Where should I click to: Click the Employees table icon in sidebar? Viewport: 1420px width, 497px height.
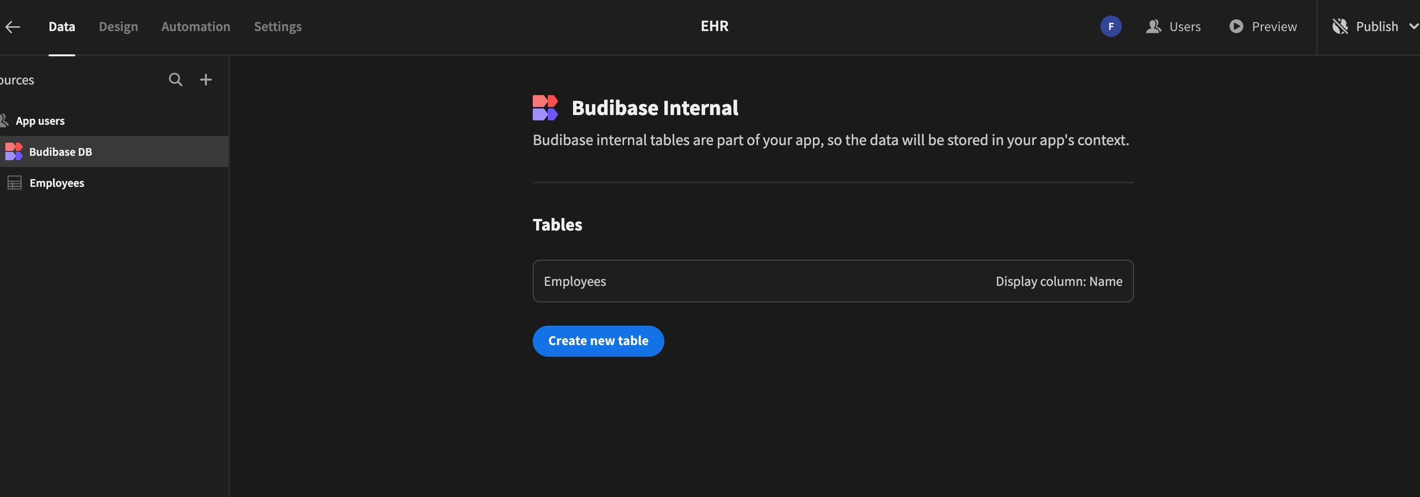(15, 182)
